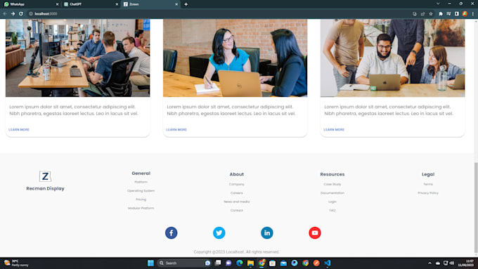478x269 pixels.
Task: Open the LinkedIn social icon
Action: (266, 232)
